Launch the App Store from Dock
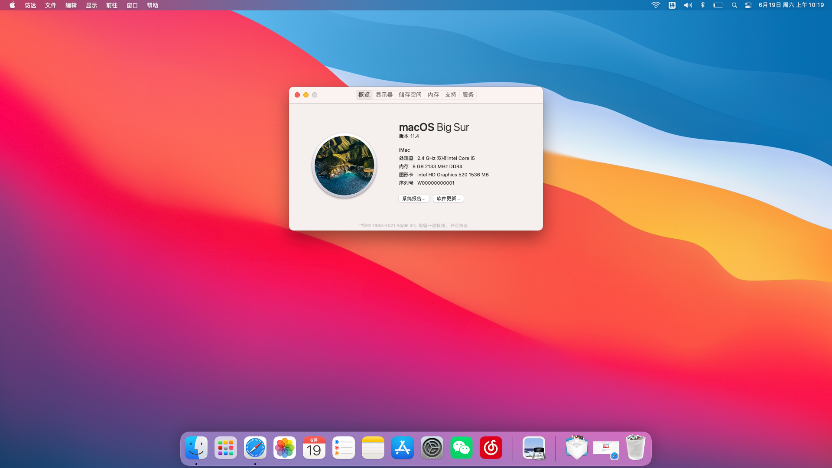 click(x=403, y=448)
